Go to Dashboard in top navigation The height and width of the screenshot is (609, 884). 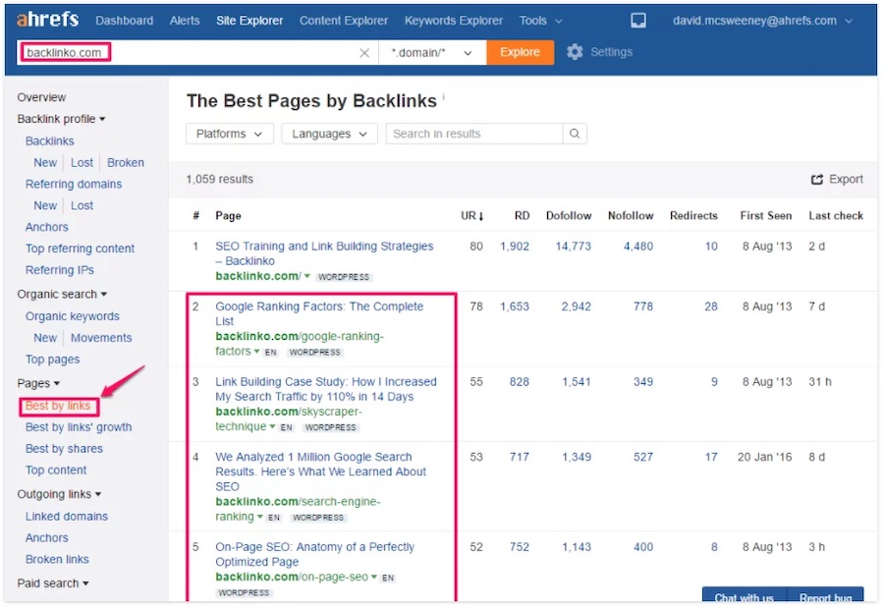124,21
